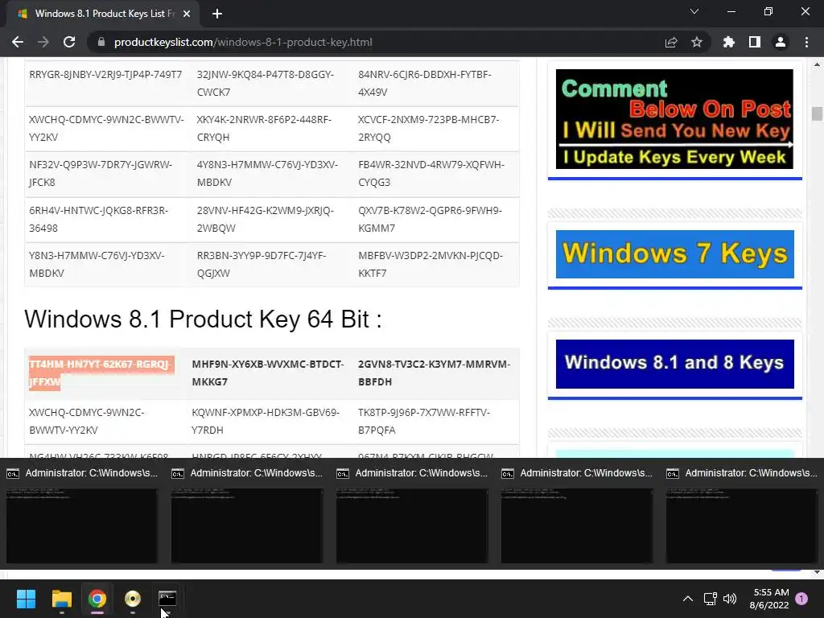Open the volume speaker icon

coord(729,599)
